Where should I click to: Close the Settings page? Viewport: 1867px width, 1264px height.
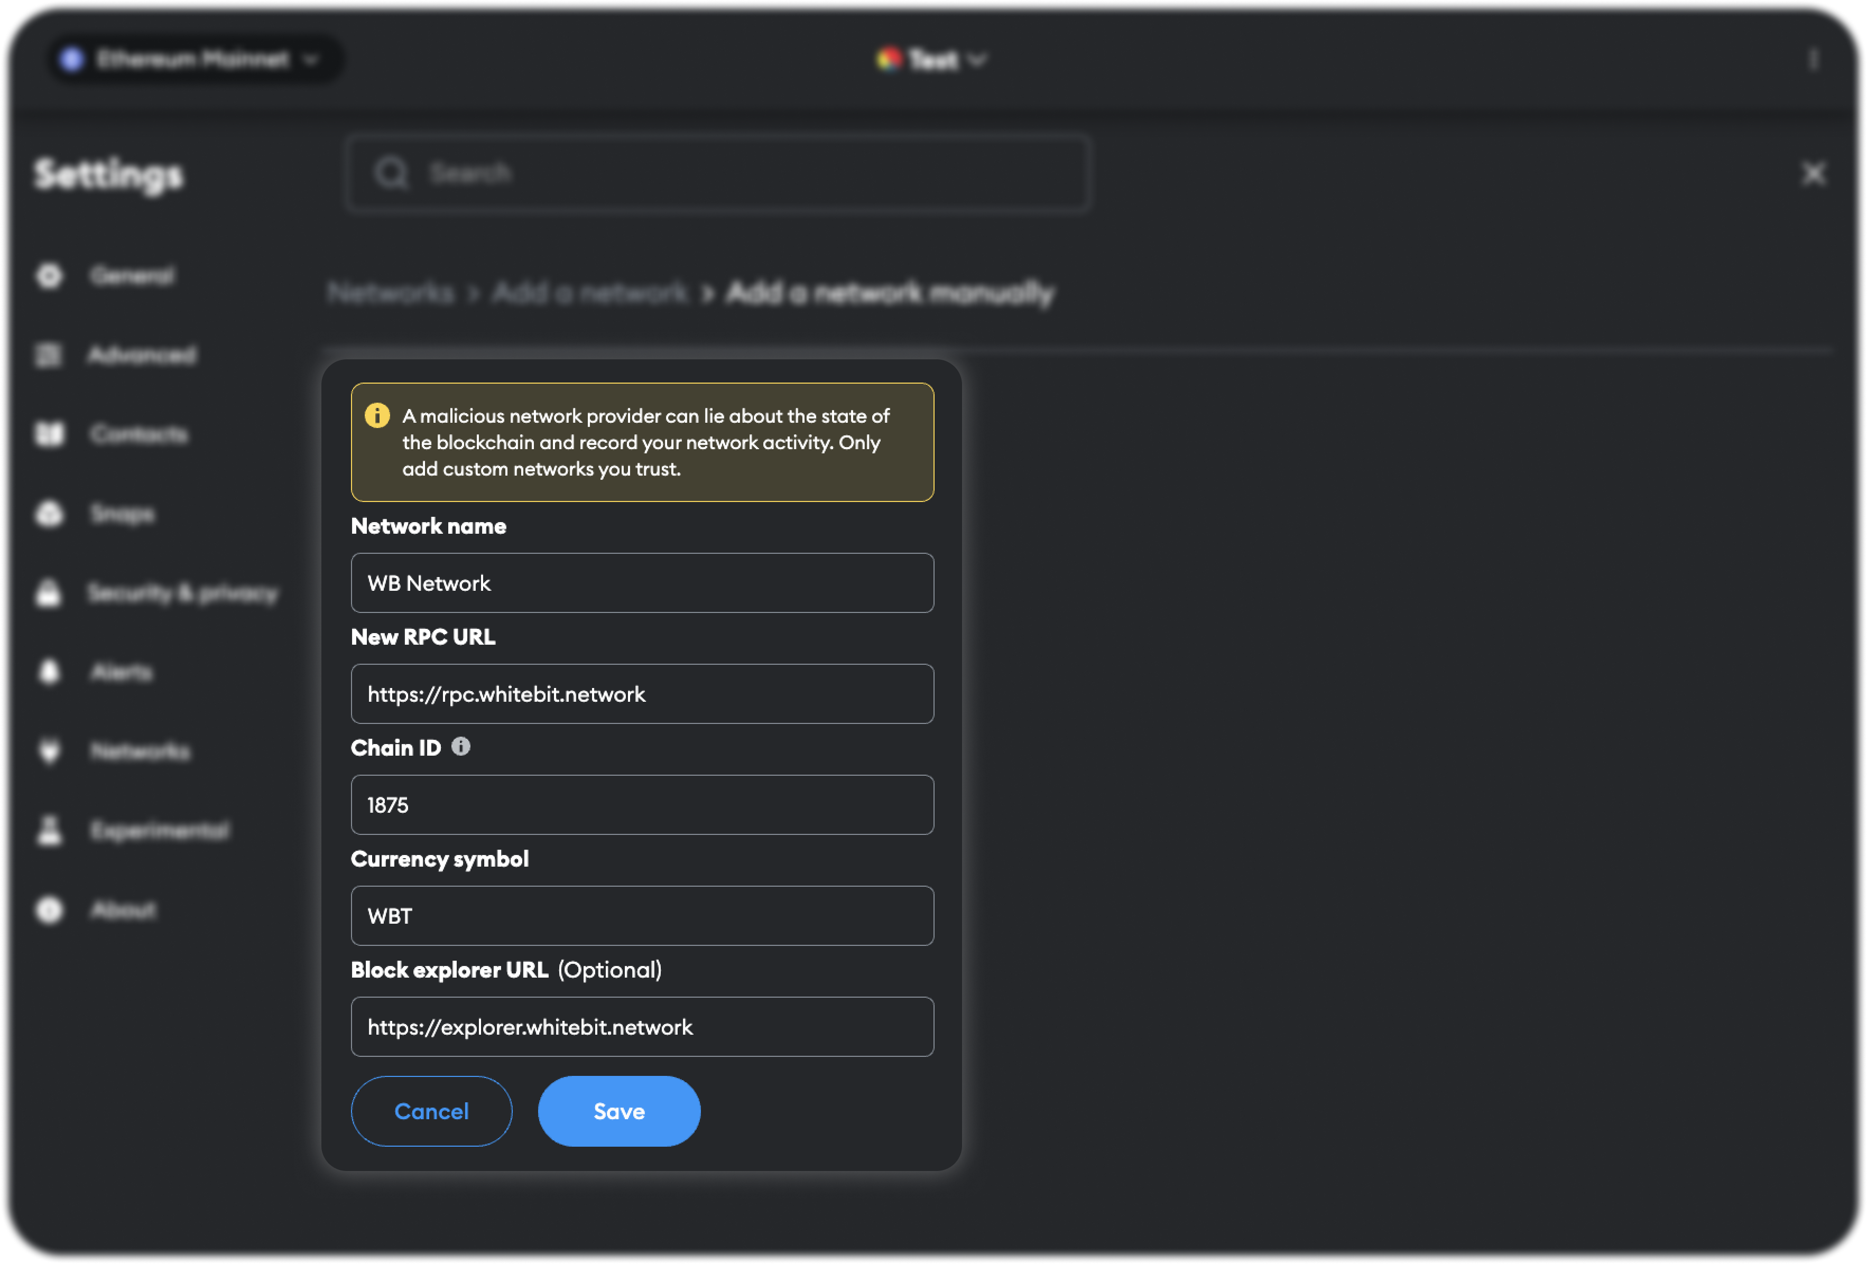pos(1813,173)
